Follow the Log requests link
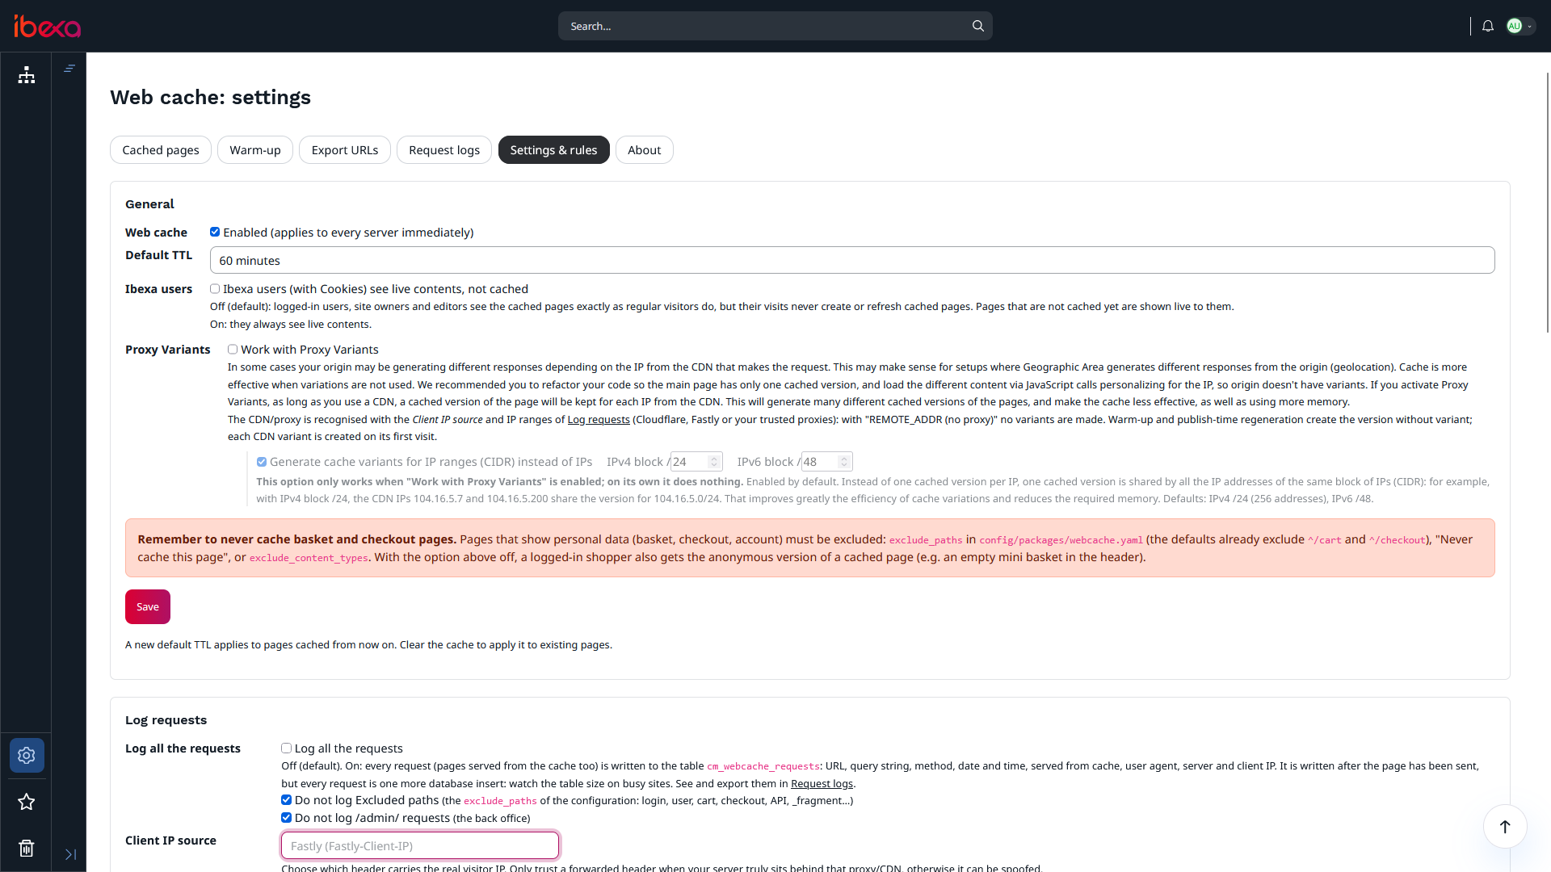Screen dimensions: 1551x872 599,419
